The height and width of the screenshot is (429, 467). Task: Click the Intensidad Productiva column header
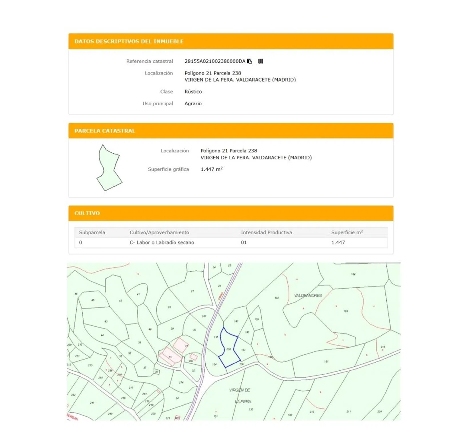(x=266, y=233)
